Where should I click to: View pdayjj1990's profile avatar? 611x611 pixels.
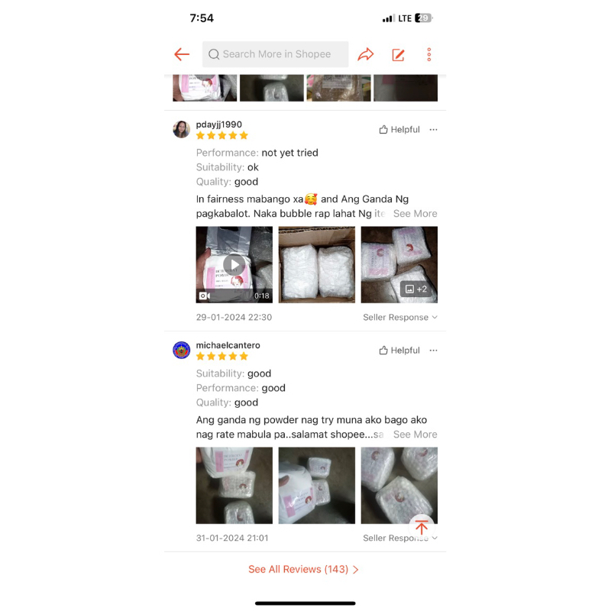click(181, 129)
